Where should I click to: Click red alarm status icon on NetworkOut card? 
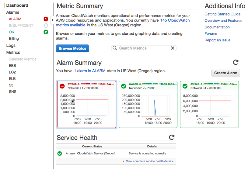[x=62, y=86]
